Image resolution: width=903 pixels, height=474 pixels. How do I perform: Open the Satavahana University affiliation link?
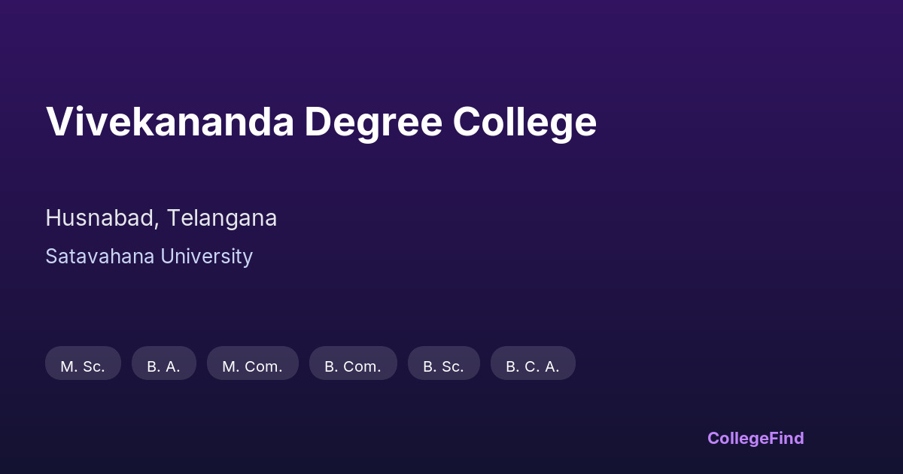[149, 257]
